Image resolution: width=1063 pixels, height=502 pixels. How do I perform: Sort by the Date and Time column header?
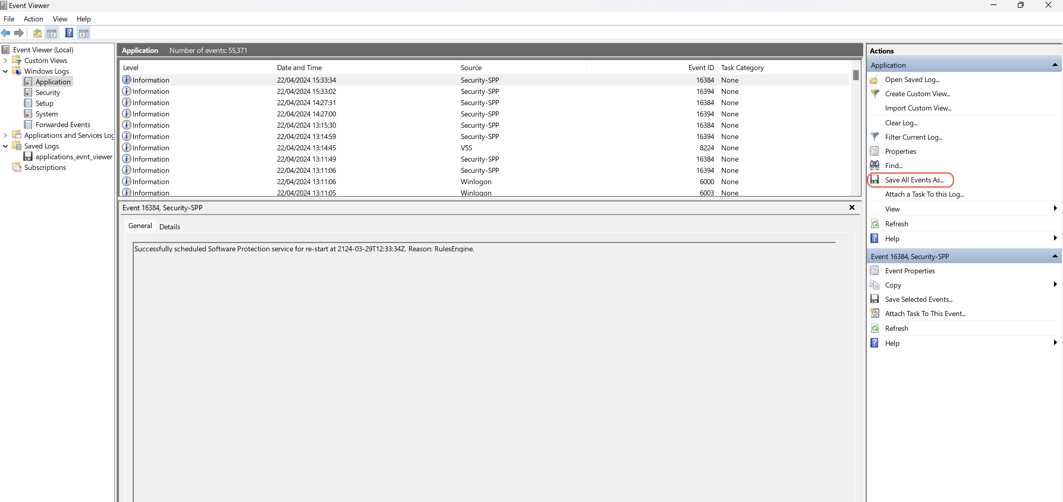coord(365,68)
